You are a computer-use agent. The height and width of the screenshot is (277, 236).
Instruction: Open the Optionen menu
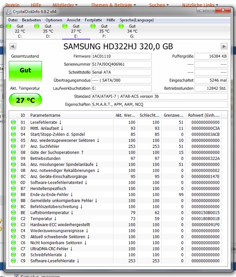pyautogui.click(x=54, y=20)
